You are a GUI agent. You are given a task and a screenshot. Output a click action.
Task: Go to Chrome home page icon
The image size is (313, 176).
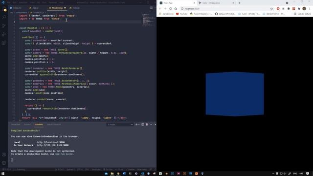[x=176, y=9]
